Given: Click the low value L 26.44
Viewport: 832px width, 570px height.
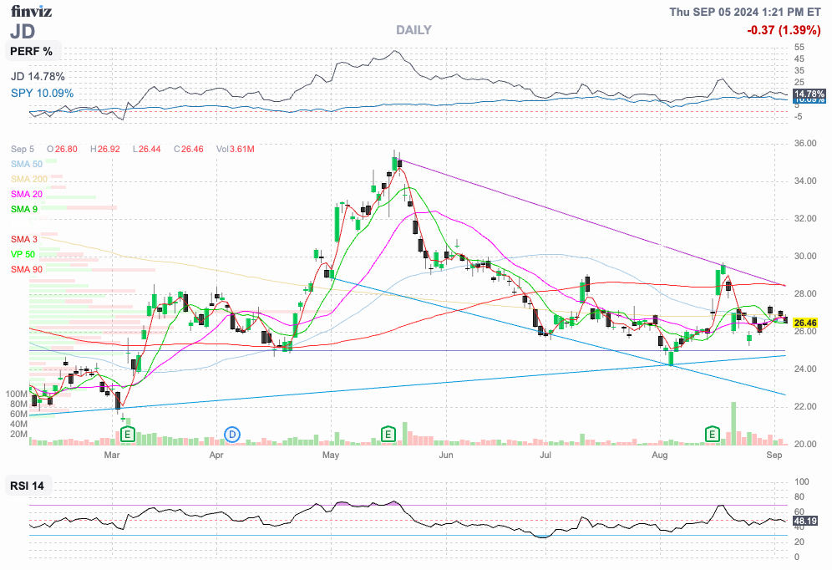Looking at the screenshot, I should tap(146, 149).
